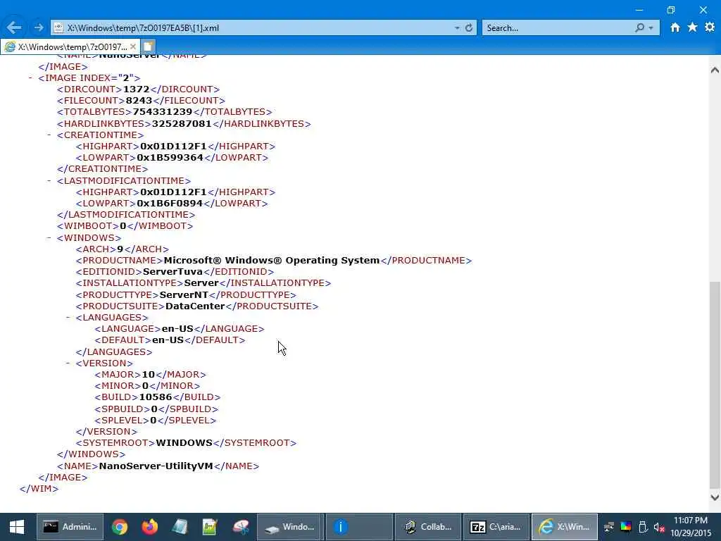Viewport: 721px width, 541px height.
Task: Open the search provider dropdown arrow
Action: [651, 28]
